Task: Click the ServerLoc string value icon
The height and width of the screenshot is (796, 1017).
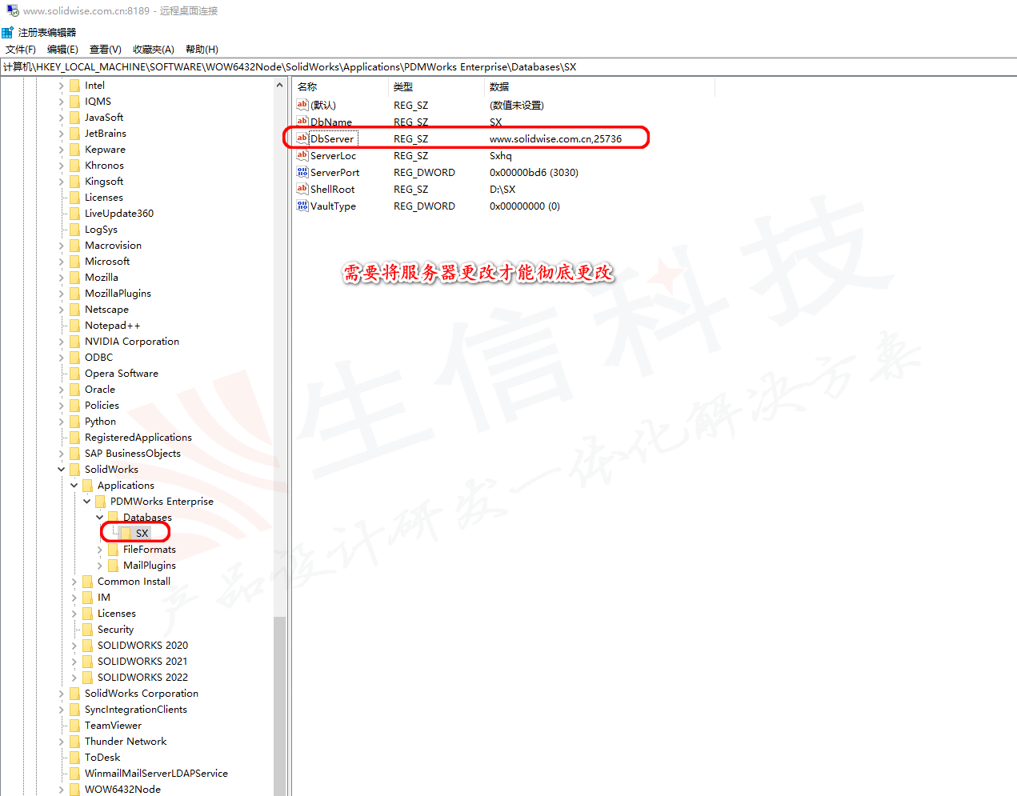Action: (302, 155)
